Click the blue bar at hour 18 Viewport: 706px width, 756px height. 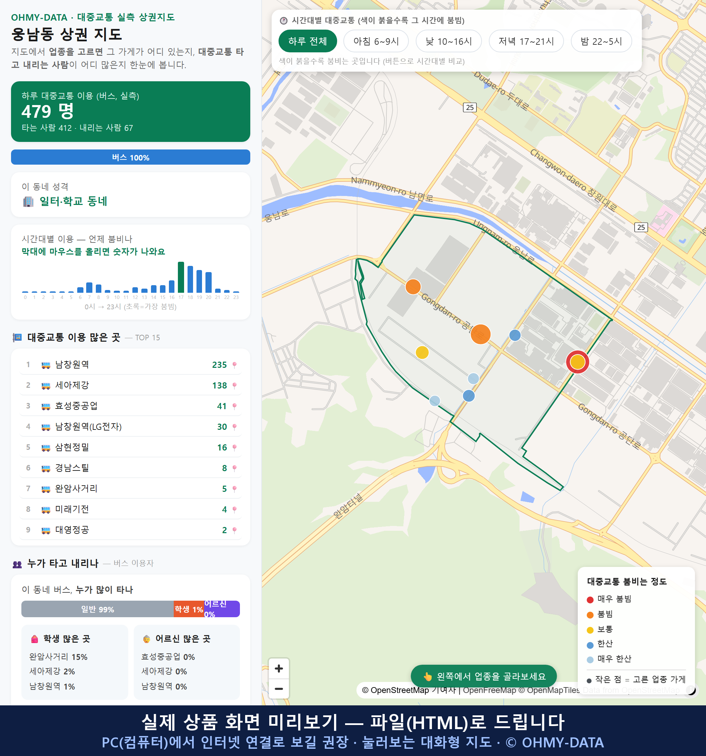[x=190, y=279]
